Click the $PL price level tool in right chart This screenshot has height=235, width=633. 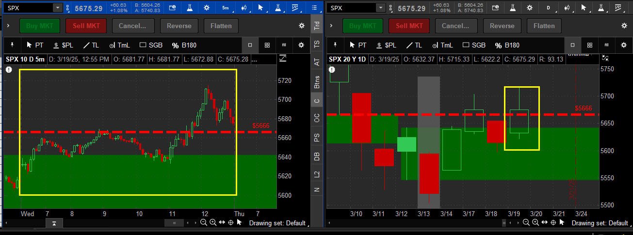coord(386,45)
